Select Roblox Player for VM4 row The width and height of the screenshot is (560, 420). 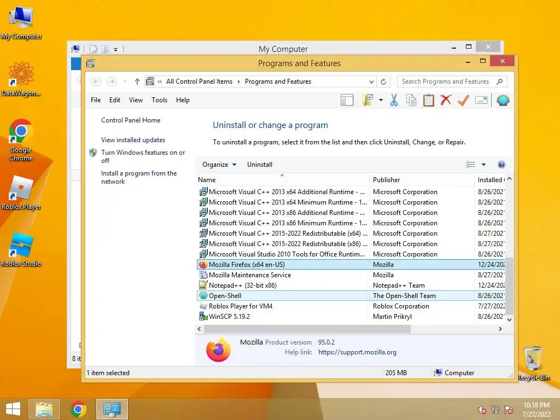pyautogui.click(x=351, y=306)
